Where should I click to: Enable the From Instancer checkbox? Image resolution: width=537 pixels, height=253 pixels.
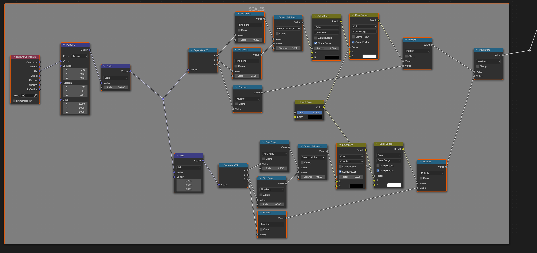coord(14,101)
